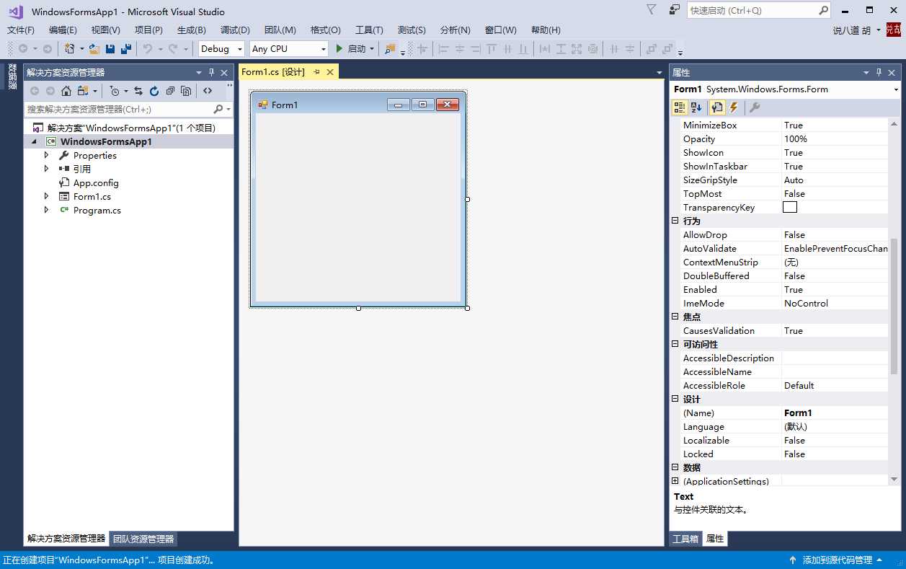Click notifications flag icon in title bar
Screen dimensions: 906x569
tap(652, 10)
